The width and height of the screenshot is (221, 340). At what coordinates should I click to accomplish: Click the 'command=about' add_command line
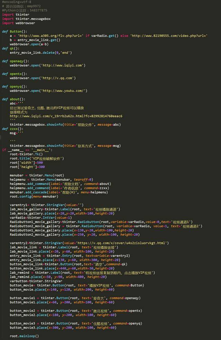(x=60, y=184)
